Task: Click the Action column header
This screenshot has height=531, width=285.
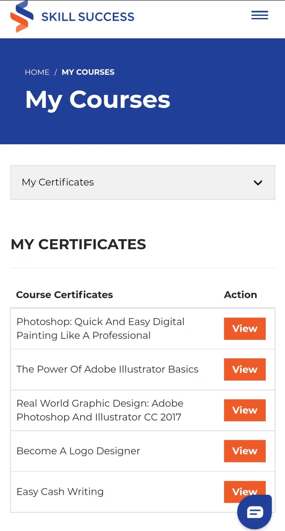Action: click(x=240, y=295)
